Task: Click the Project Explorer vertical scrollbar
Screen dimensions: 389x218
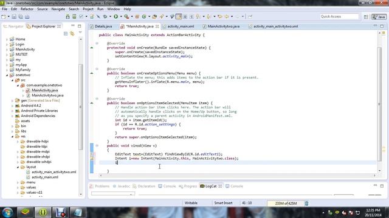Action: point(81,107)
